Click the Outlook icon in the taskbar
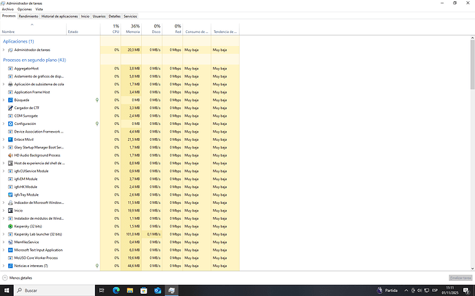 tap(156, 291)
